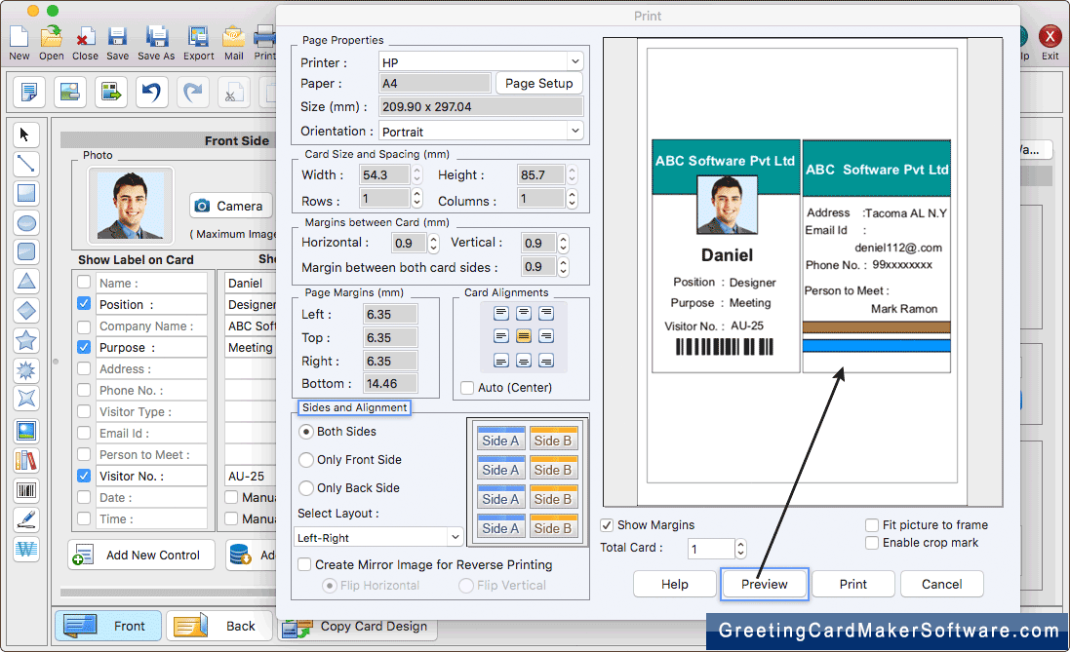This screenshot has width=1070, height=652.
Task: Enable the Name label checkbox
Action: [x=84, y=283]
